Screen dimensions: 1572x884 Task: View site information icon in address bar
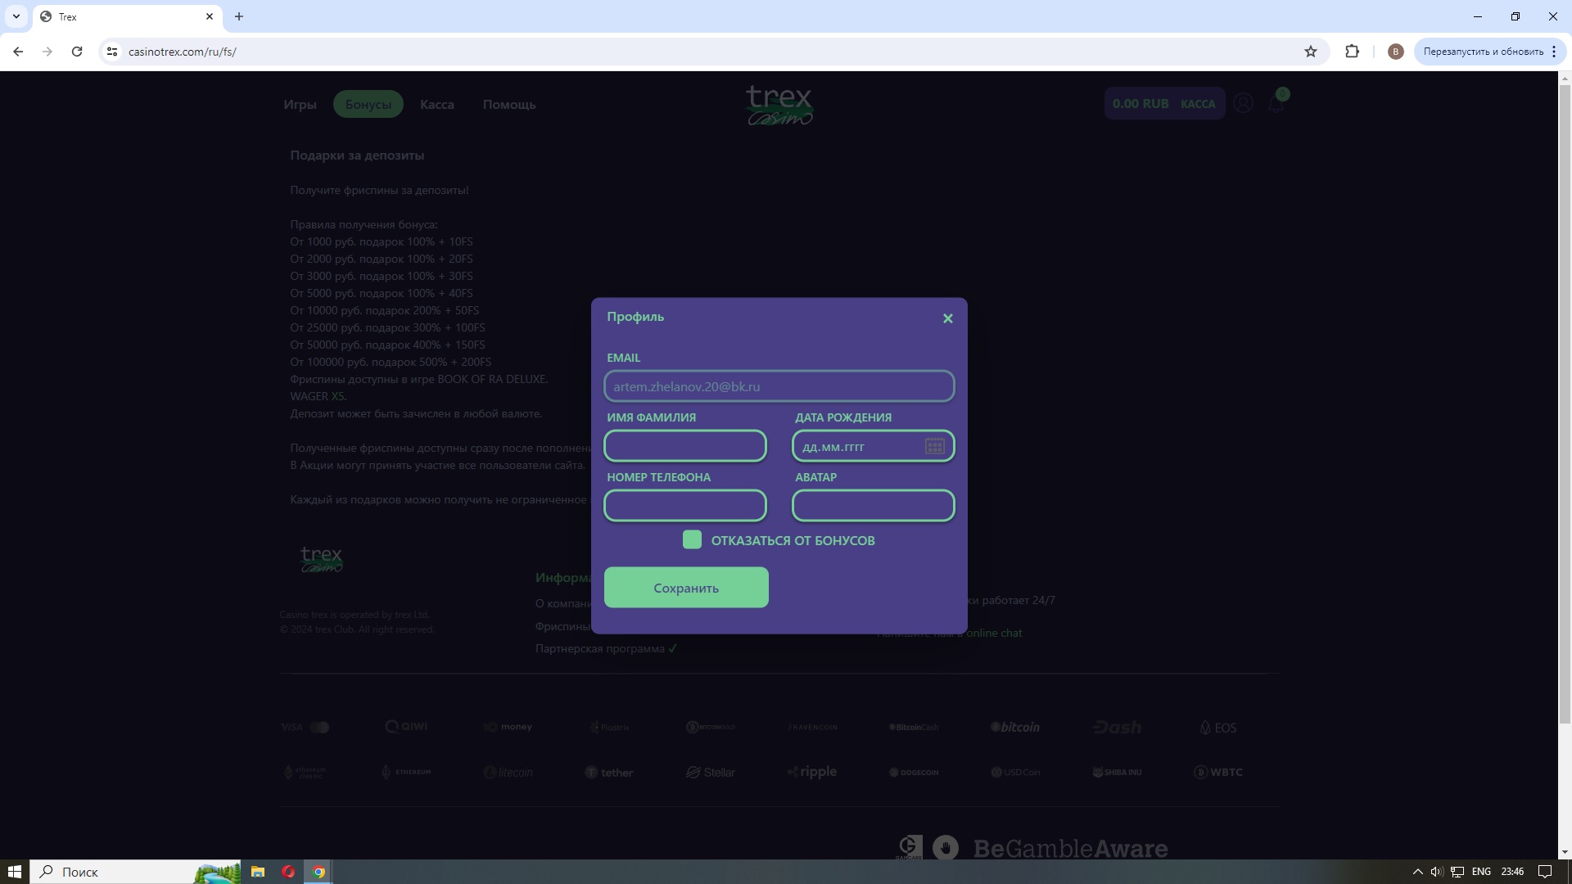pyautogui.click(x=112, y=52)
